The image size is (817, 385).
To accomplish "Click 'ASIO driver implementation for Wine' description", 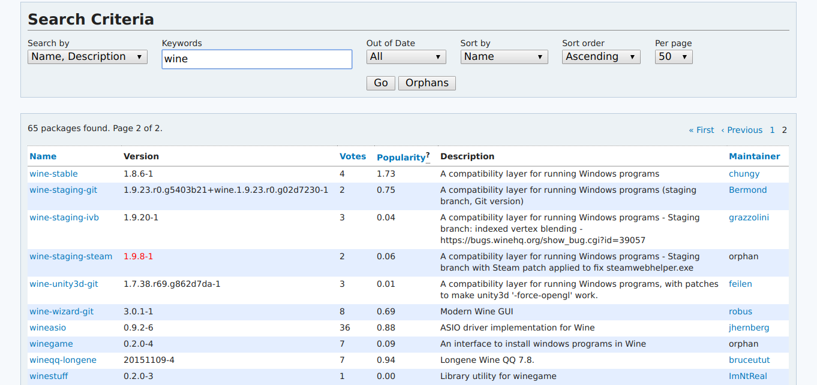I will tap(518, 328).
